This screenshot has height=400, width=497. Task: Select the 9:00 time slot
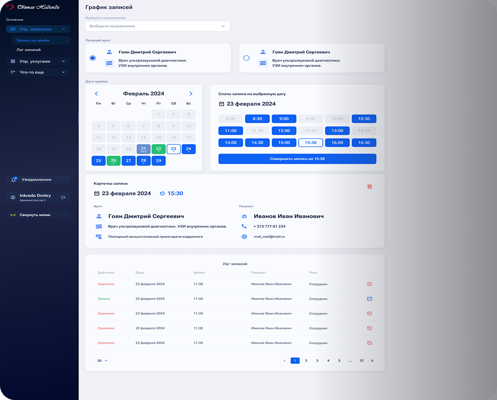[284, 119]
